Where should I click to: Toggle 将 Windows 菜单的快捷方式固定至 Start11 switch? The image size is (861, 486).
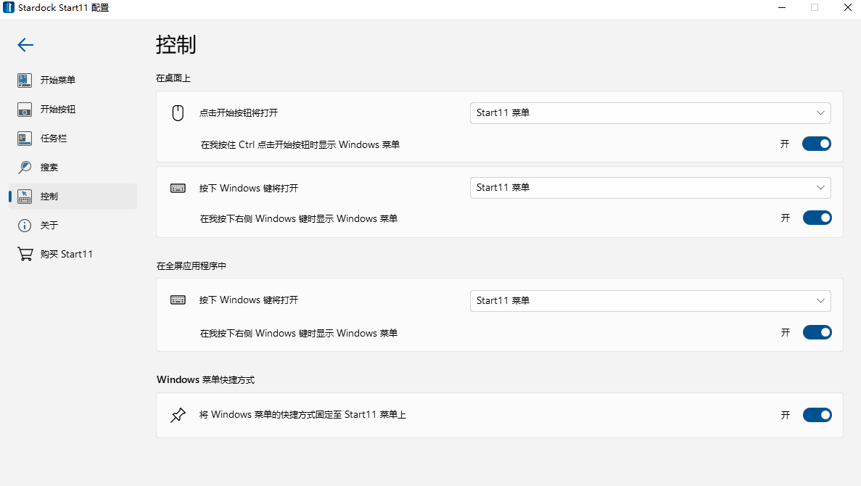817,415
